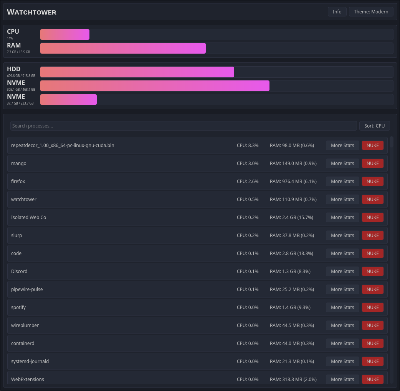Image resolution: width=400 pixels, height=391 pixels.
Task: Show More Stats for containerd
Action: tap(342, 344)
